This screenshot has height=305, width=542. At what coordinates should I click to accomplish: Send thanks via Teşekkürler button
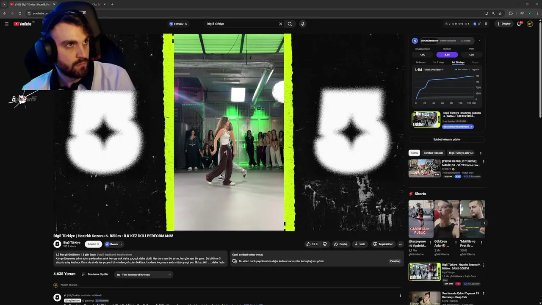coord(383,244)
